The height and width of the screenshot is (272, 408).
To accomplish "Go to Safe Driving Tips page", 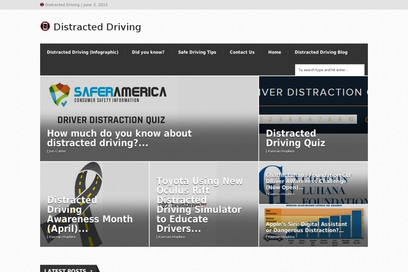I will pos(197,52).
